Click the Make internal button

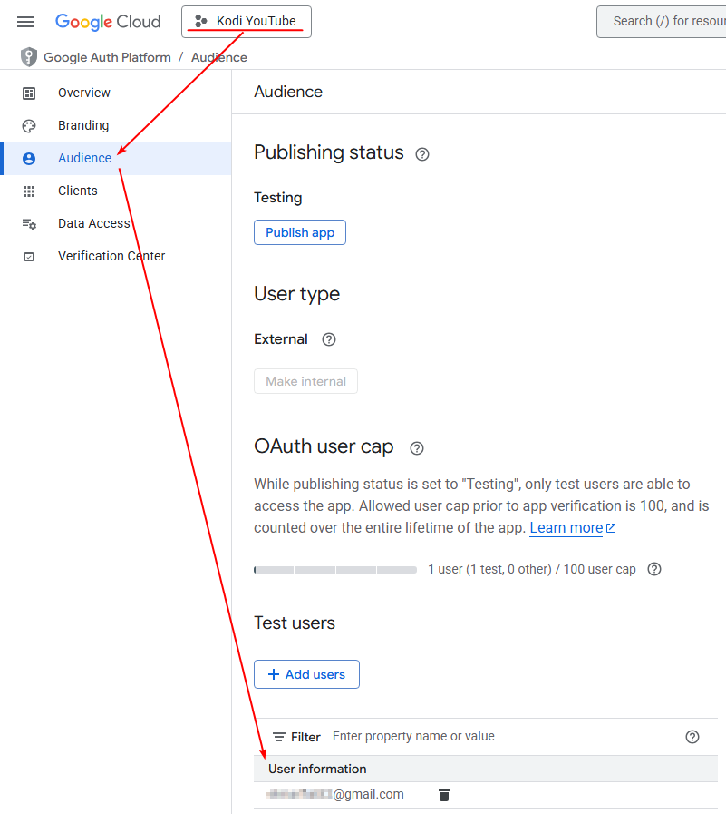(x=306, y=381)
